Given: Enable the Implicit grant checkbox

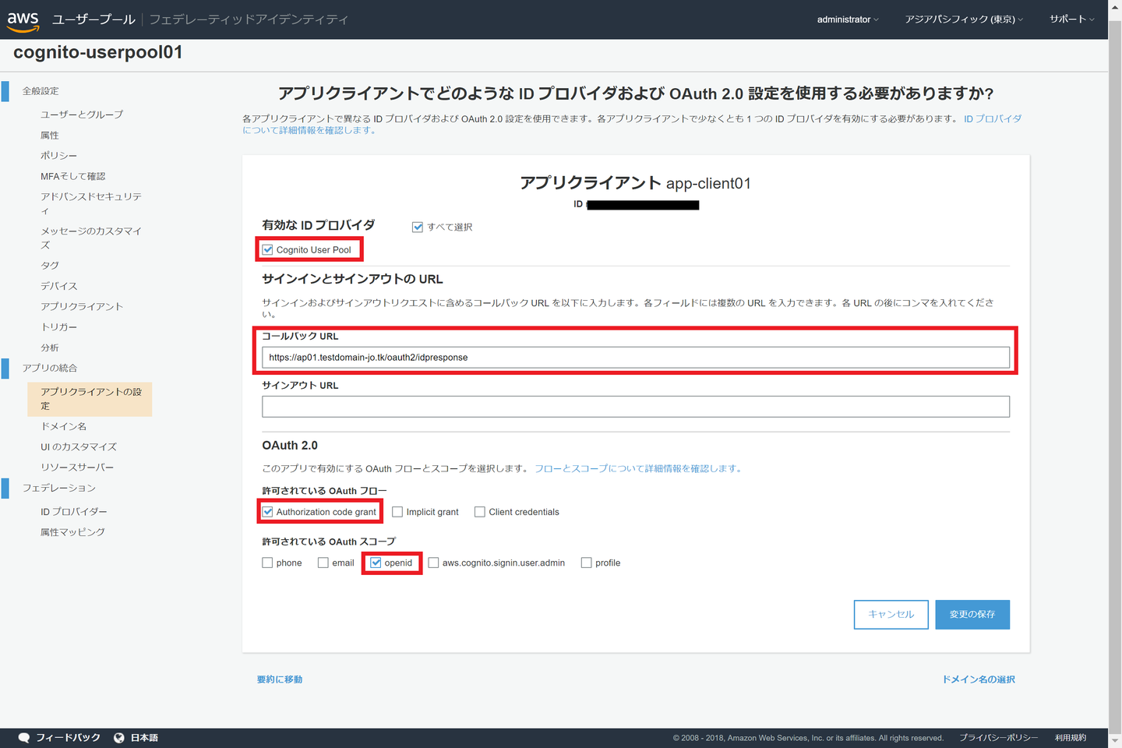Looking at the screenshot, I should [x=397, y=512].
